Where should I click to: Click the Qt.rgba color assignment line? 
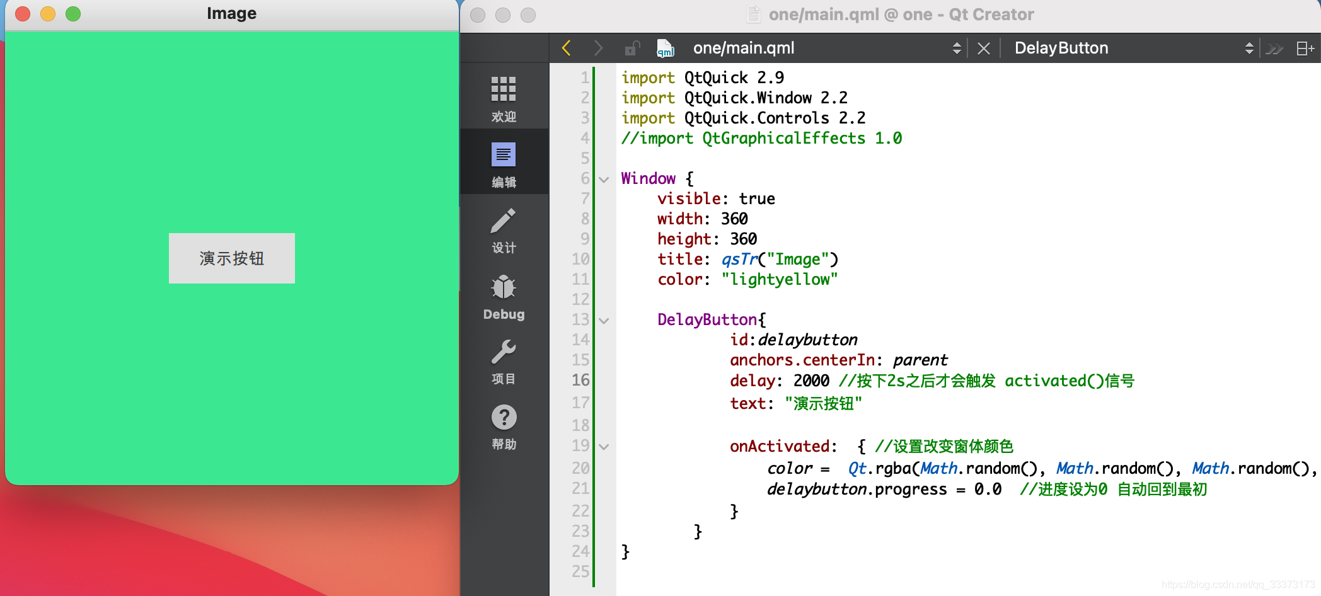[x=1042, y=468]
